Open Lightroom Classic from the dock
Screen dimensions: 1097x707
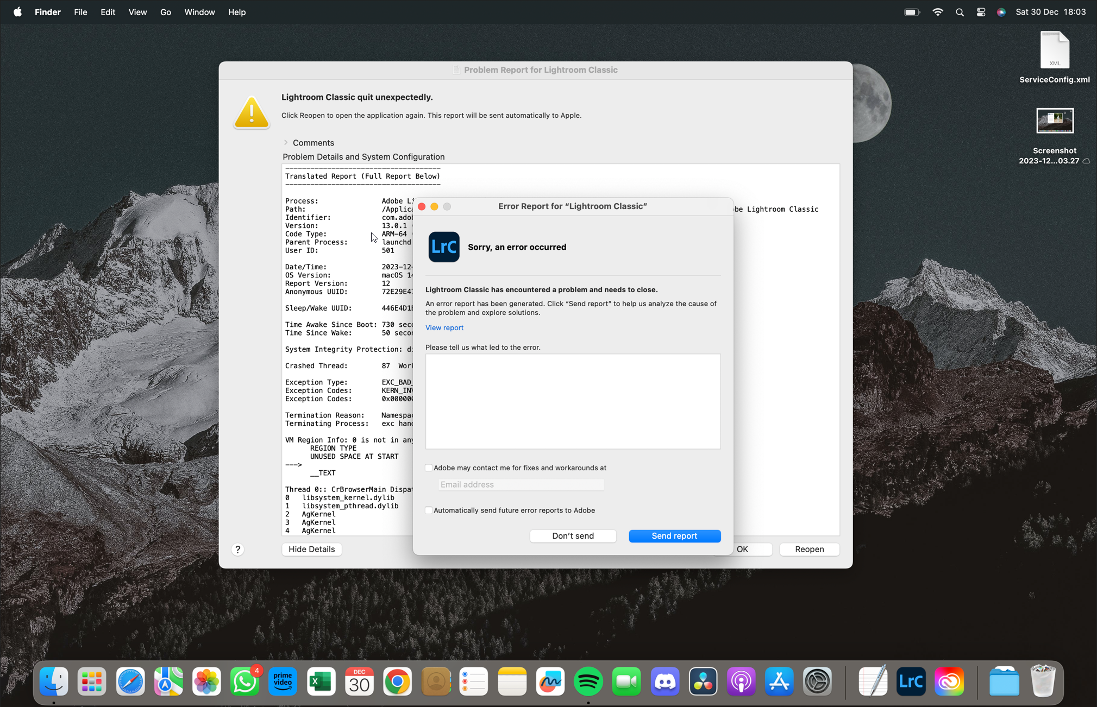[x=911, y=681]
